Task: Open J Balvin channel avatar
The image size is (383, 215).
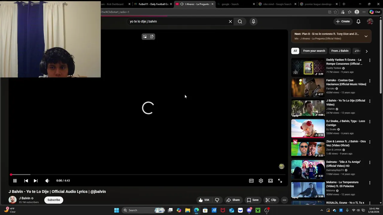Action: pos(13,200)
